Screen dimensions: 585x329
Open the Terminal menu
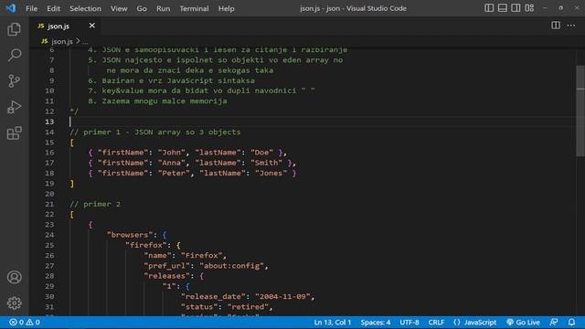(x=194, y=8)
